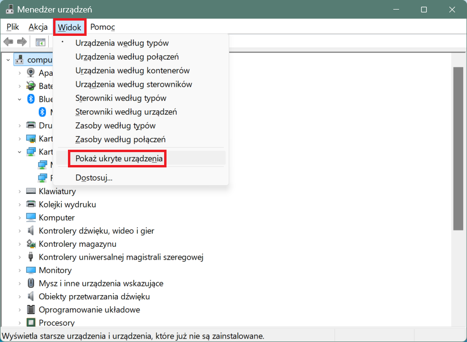Click the mouse icon beside Mysz i inne urządzenia

pyautogui.click(x=31, y=283)
